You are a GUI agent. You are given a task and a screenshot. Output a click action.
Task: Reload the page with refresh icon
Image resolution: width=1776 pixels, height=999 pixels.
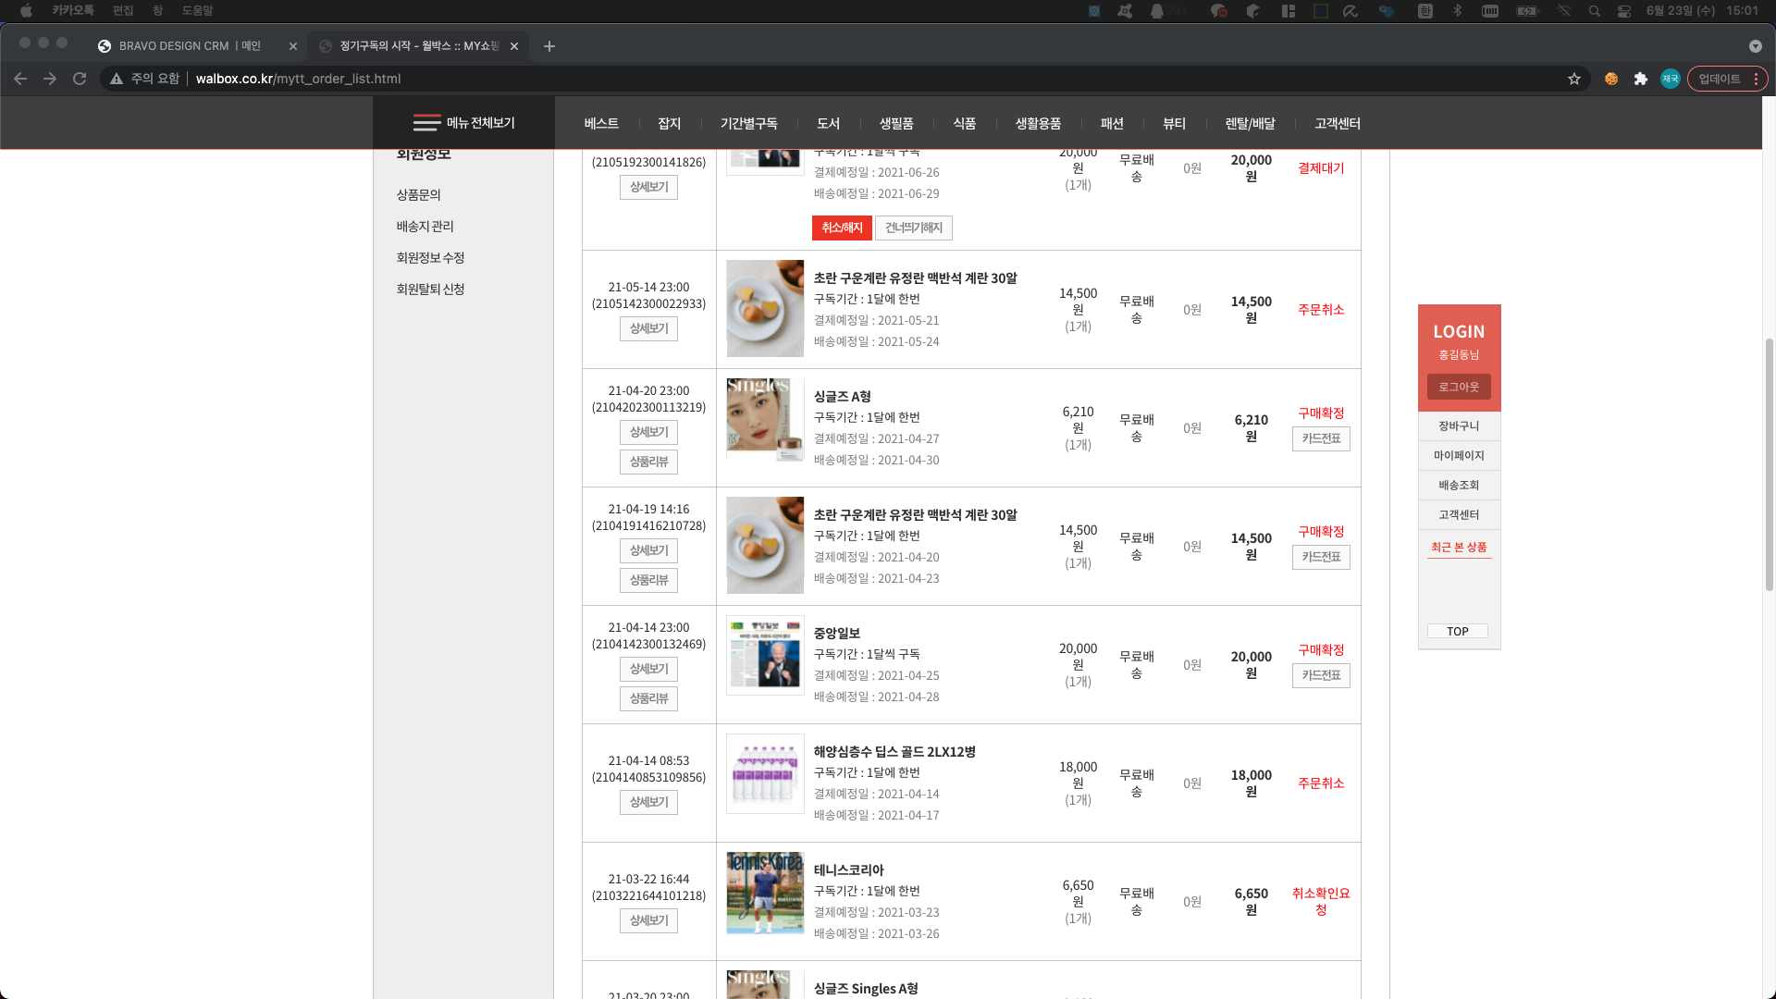click(x=80, y=79)
